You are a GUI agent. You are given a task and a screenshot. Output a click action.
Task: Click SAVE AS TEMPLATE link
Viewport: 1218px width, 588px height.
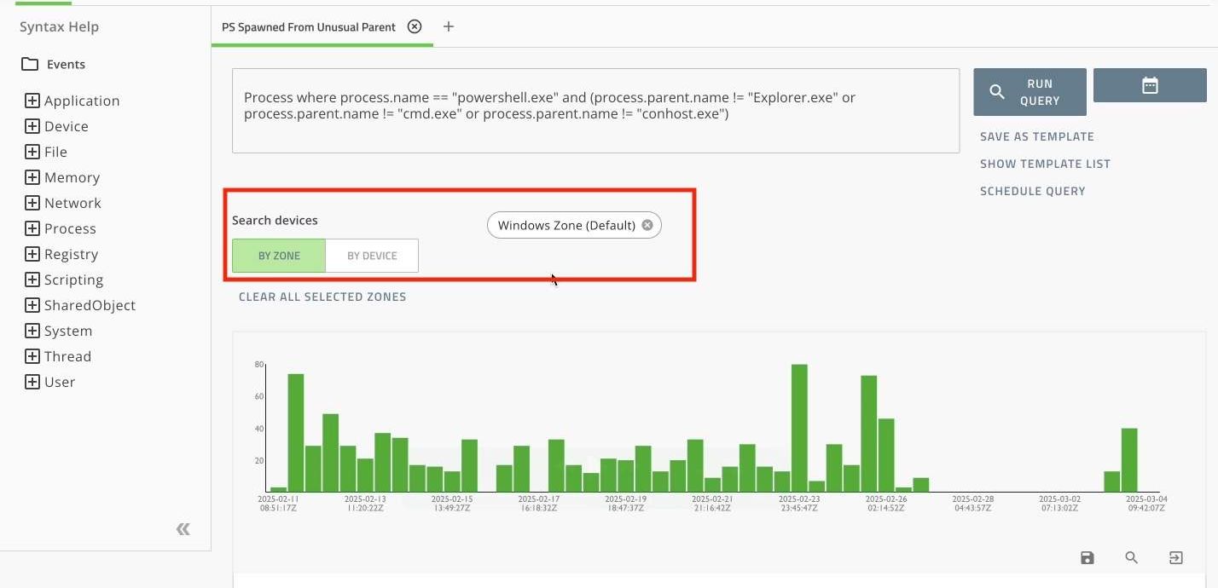click(x=1036, y=136)
